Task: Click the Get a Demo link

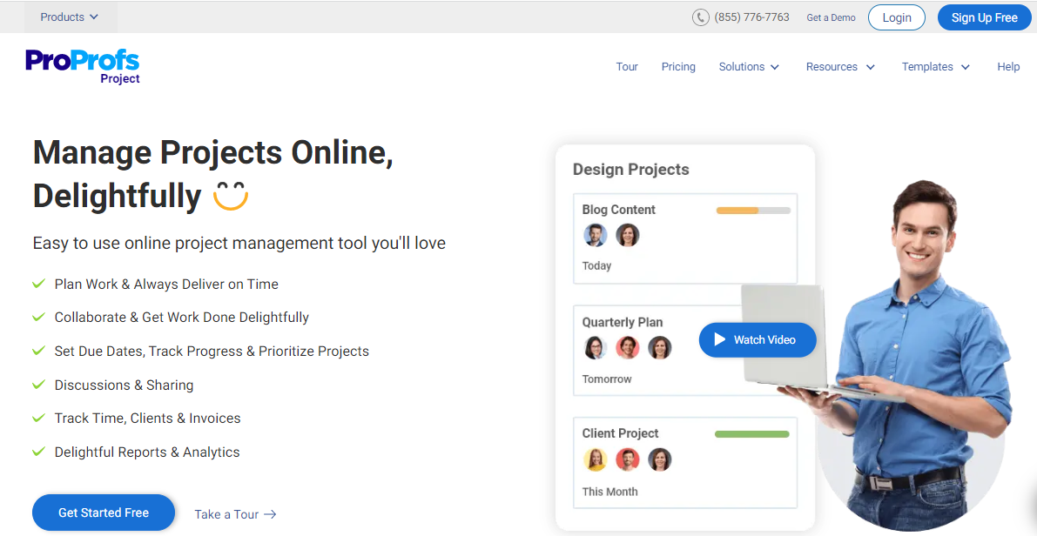Action: (x=831, y=17)
